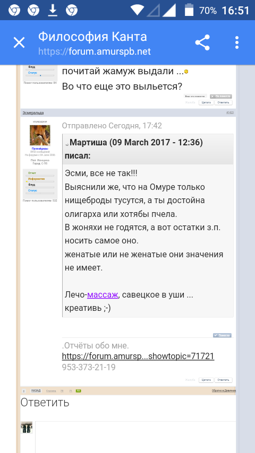Go to НАЗАД in the pagination bar
Viewport: 255px width, 453px height.
coord(36,390)
